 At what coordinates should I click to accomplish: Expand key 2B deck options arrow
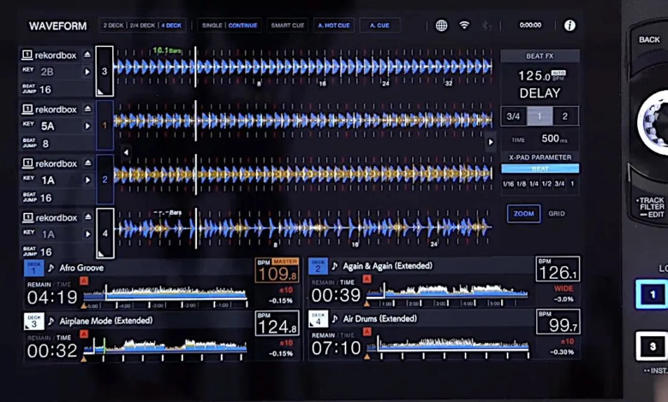click(87, 72)
